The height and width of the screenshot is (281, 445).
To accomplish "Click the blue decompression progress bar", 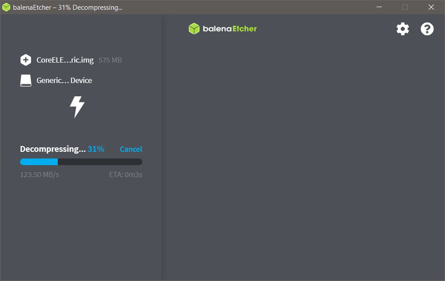I will tap(81, 162).
